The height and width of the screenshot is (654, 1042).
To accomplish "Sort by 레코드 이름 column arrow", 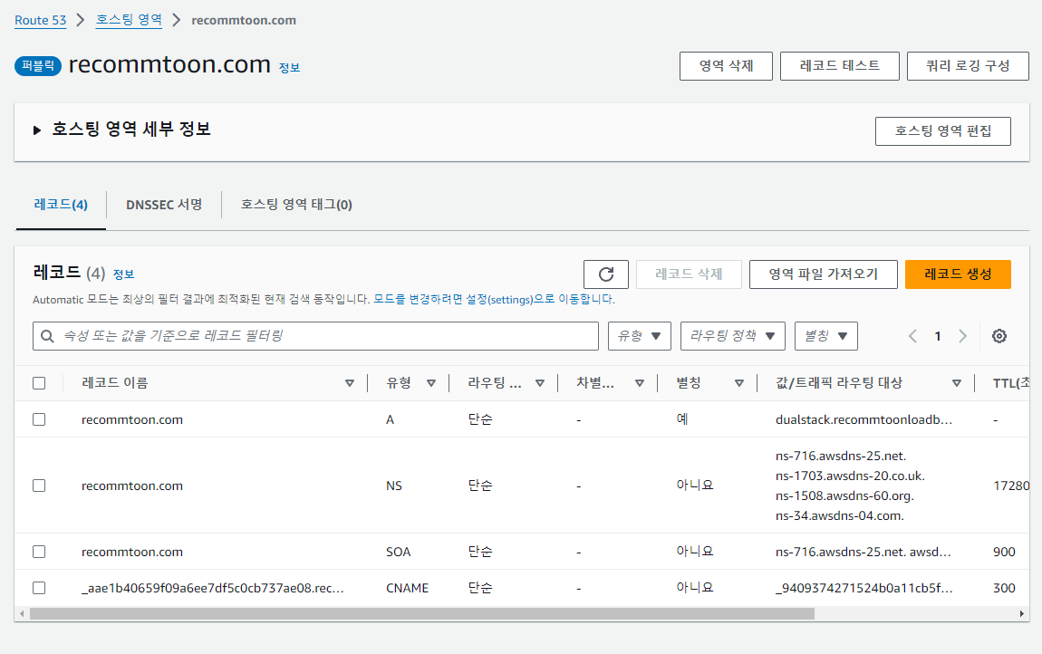I will [350, 383].
